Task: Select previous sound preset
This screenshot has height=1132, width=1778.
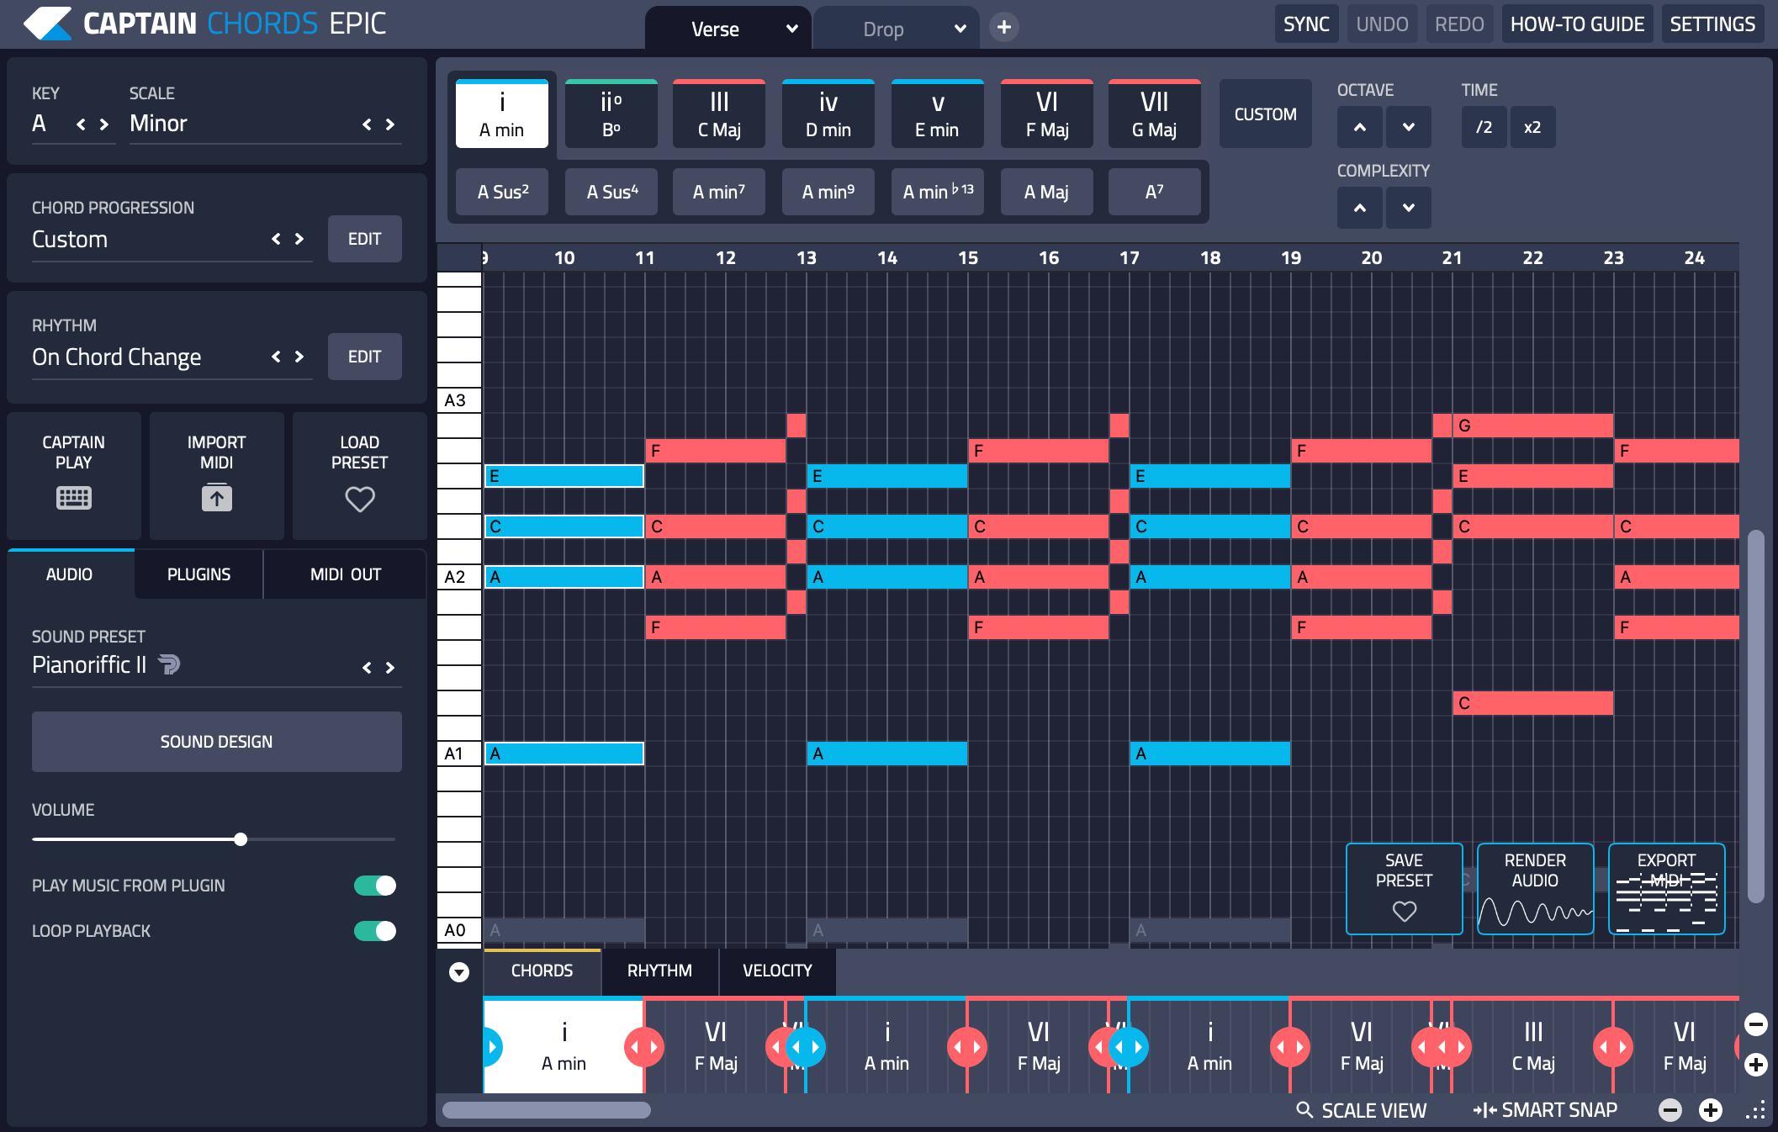Action: click(367, 668)
